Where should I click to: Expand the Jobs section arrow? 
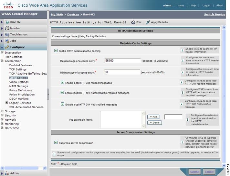tap(2, 41)
